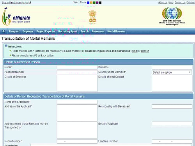Focus the Landline Number field
This screenshot has height=146, width=195.
(172, 141)
